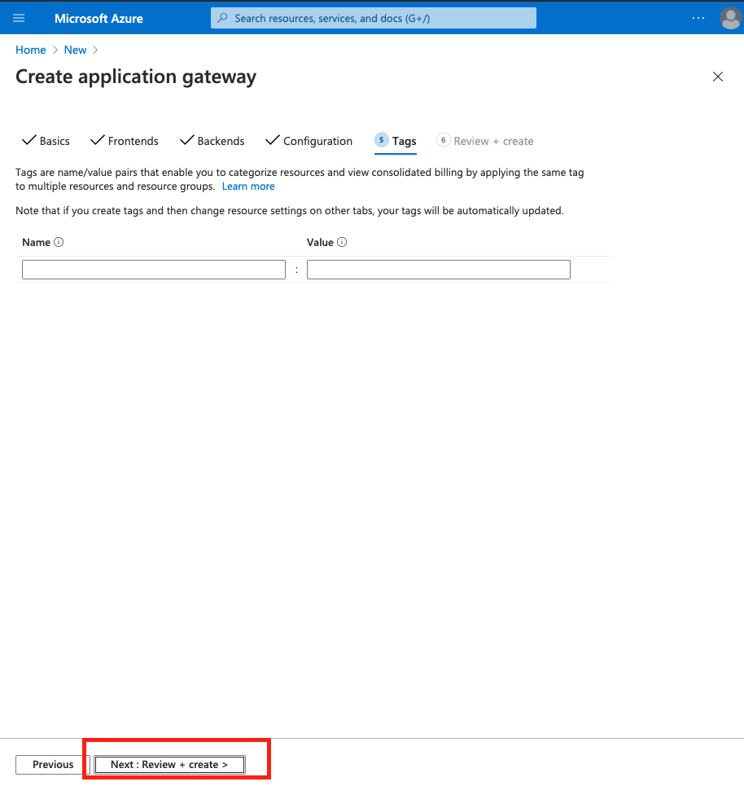Close the Create application gateway blade

(x=718, y=77)
